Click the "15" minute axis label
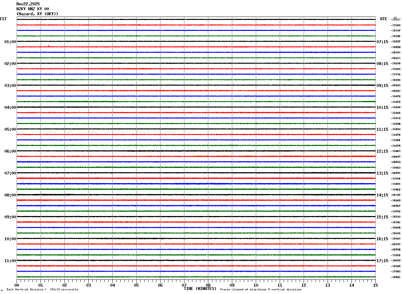Viewport: 402px width, 294px height. (x=375, y=285)
